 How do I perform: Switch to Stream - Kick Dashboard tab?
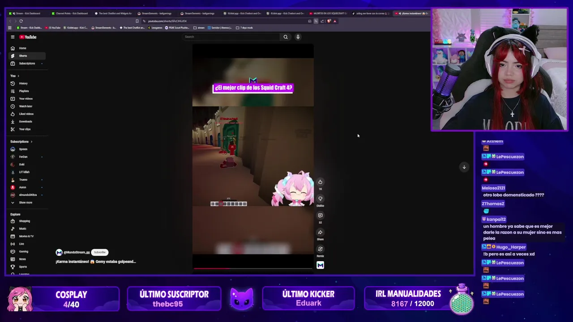27,13
